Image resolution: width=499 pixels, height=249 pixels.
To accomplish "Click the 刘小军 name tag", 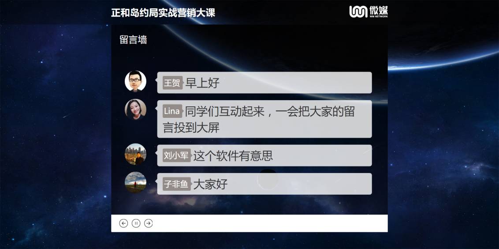I will [177, 155].
